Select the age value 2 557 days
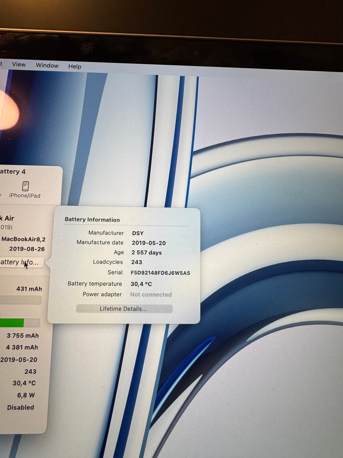The image size is (343, 458). click(x=146, y=253)
